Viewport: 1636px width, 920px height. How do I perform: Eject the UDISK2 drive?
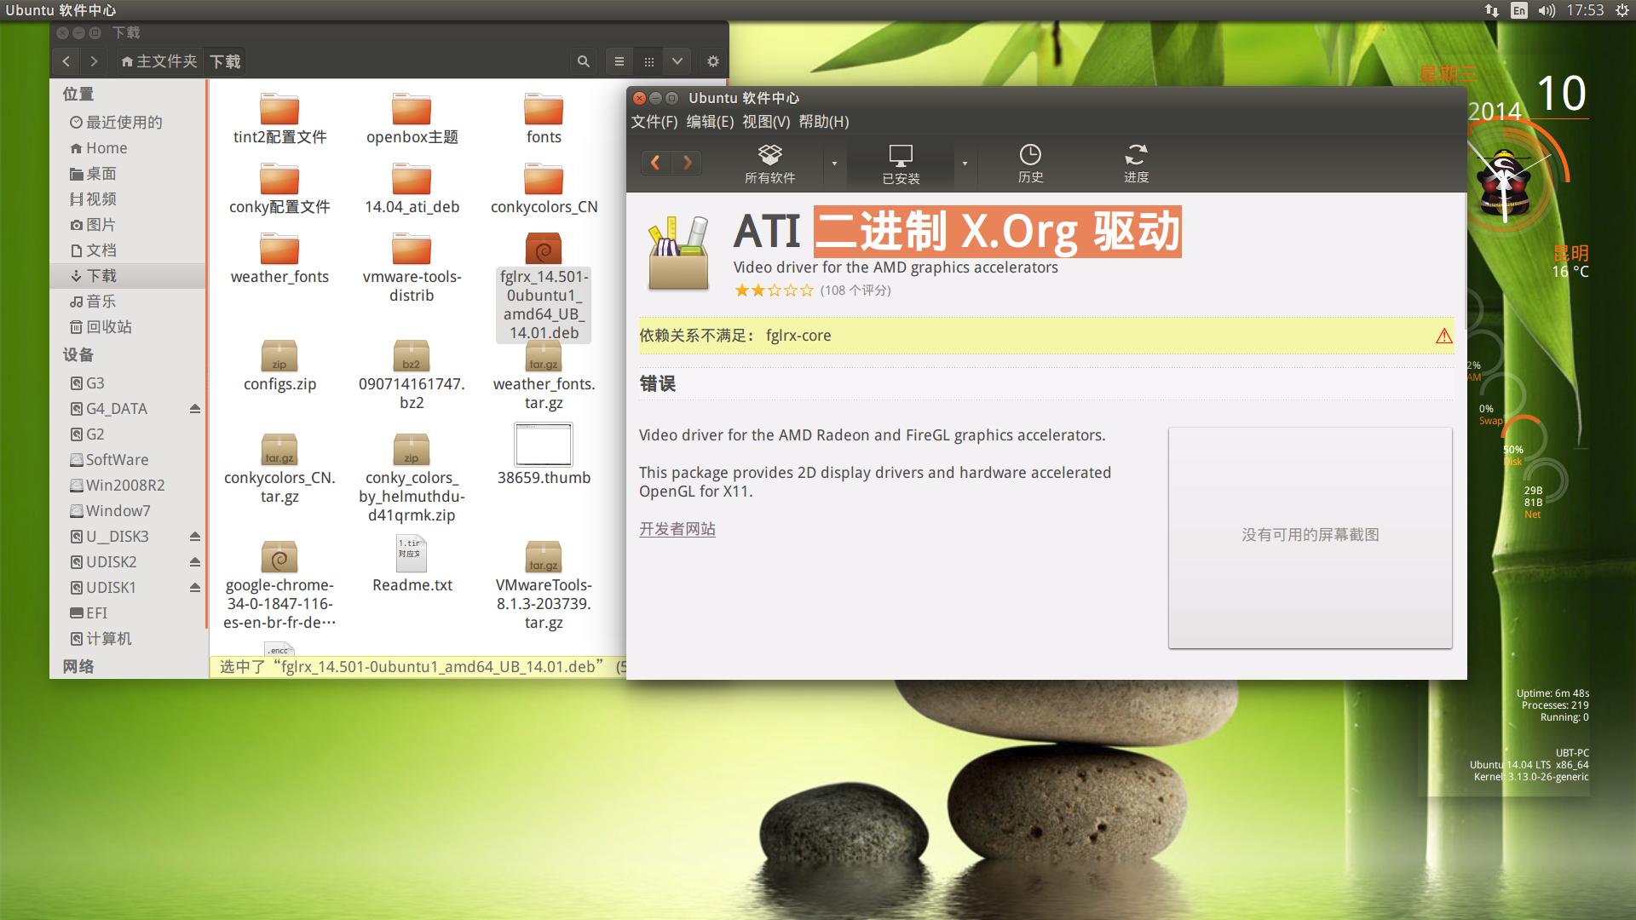click(194, 562)
